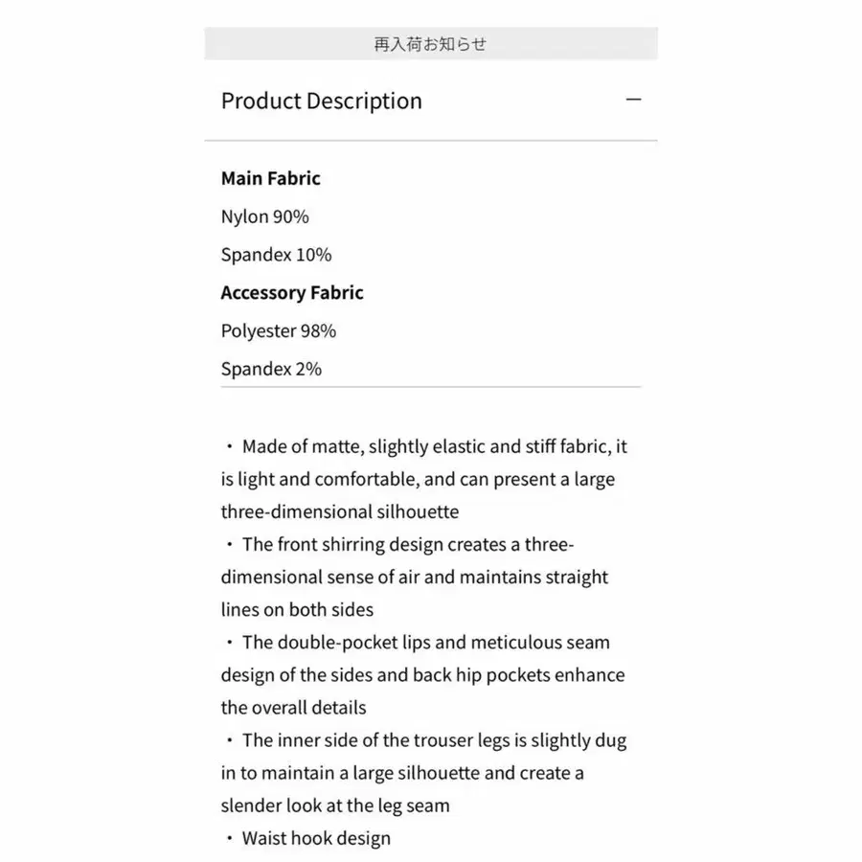Select the Accessory Fabric heading
This screenshot has height=862, width=862.
point(292,293)
